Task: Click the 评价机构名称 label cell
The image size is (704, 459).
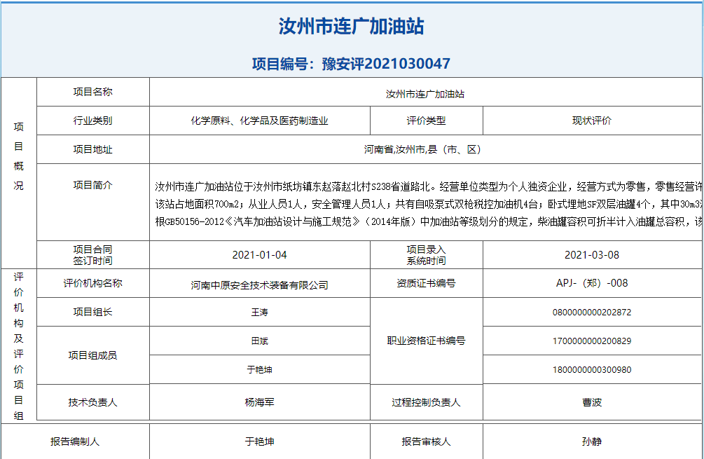Action: click(x=93, y=283)
